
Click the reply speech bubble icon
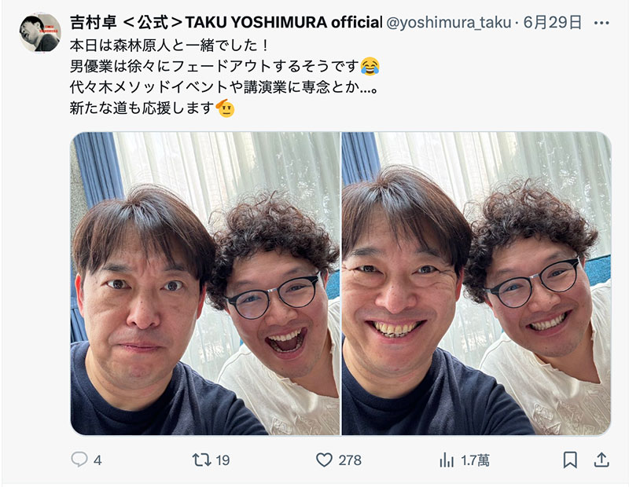pos(79,460)
